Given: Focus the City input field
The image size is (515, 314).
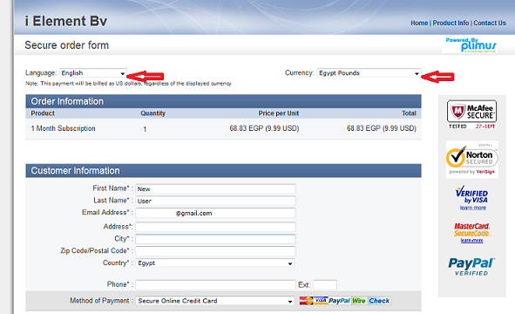Looking at the screenshot, I should [215, 239].
